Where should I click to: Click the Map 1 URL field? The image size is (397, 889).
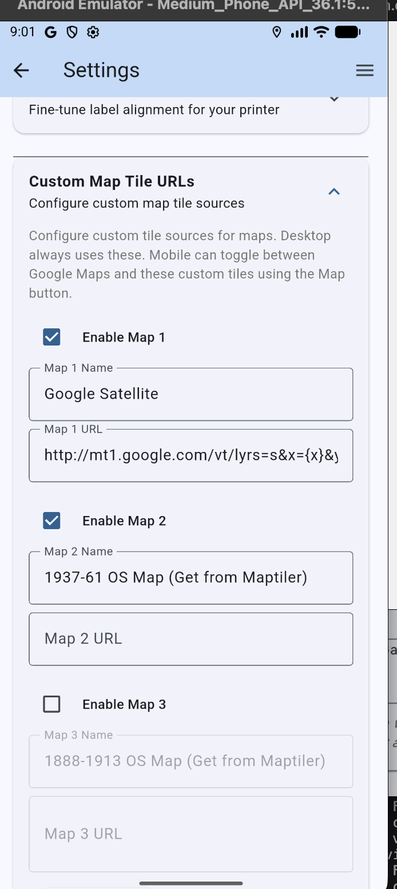[x=191, y=455]
